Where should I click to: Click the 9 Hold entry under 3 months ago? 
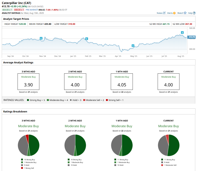[25, 165]
